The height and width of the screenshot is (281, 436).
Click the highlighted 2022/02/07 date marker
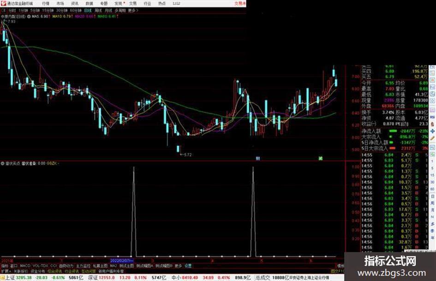click(122, 261)
